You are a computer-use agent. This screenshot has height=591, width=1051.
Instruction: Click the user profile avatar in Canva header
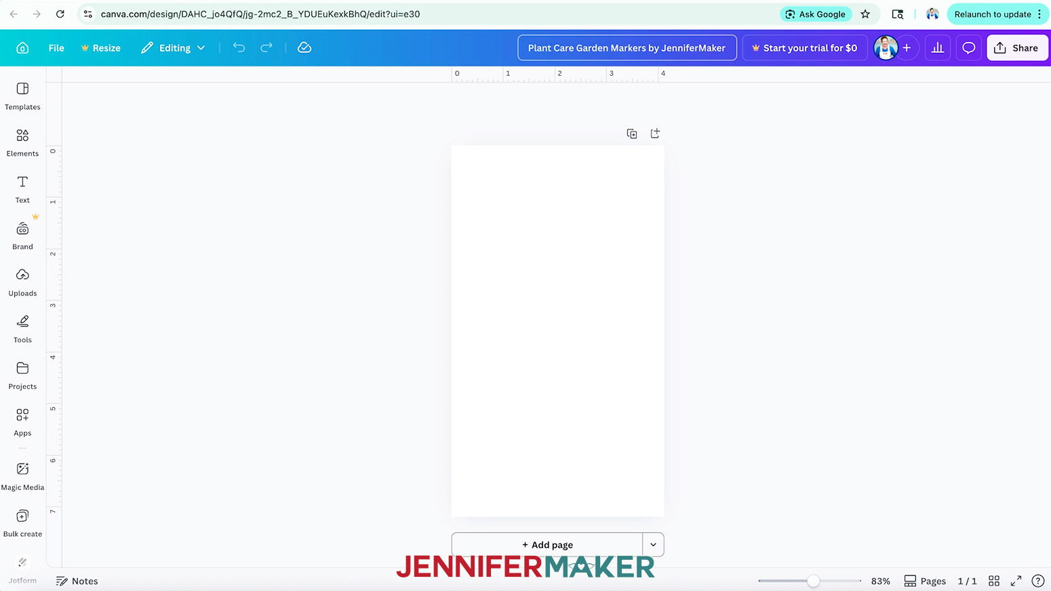[886, 48]
